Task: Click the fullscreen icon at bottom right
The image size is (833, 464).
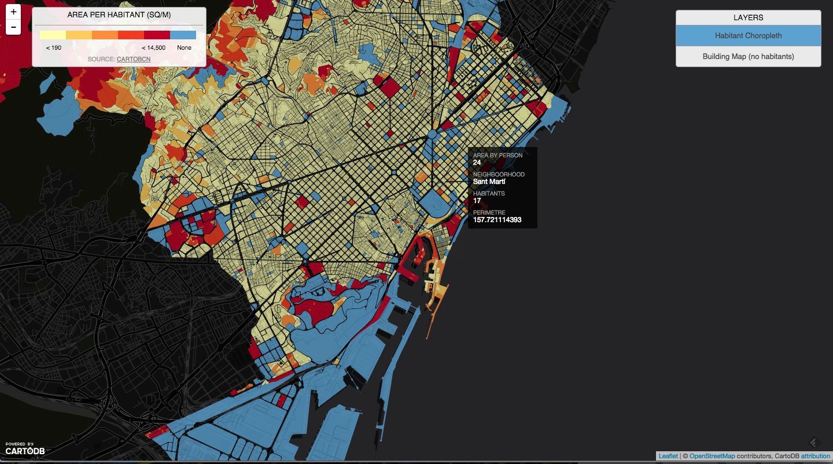Action: click(813, 442)
